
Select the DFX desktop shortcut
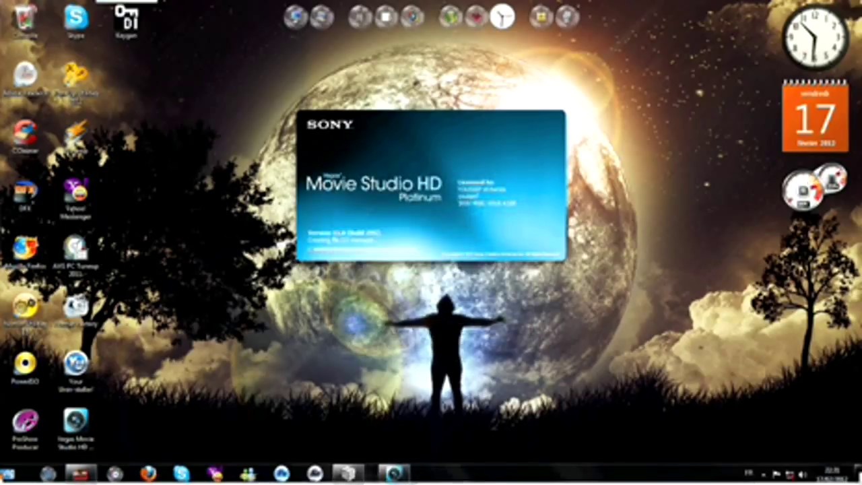tap(25, 195)
